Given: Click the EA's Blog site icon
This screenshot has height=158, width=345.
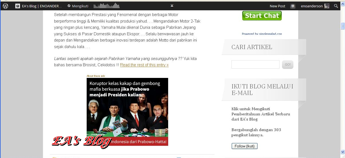Looking at the screenshot, I should coord(18,6).
